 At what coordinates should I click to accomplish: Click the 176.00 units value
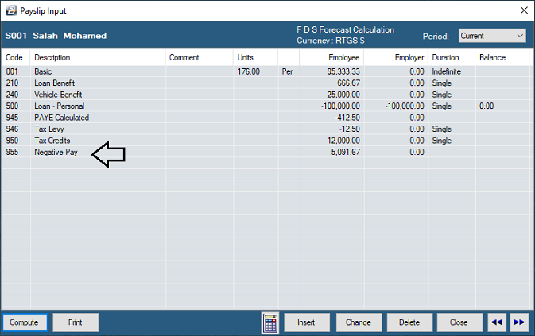click(x=249, y=71)
